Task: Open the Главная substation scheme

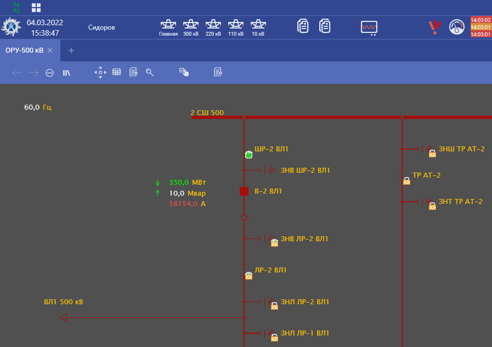Action: point(168,27)
